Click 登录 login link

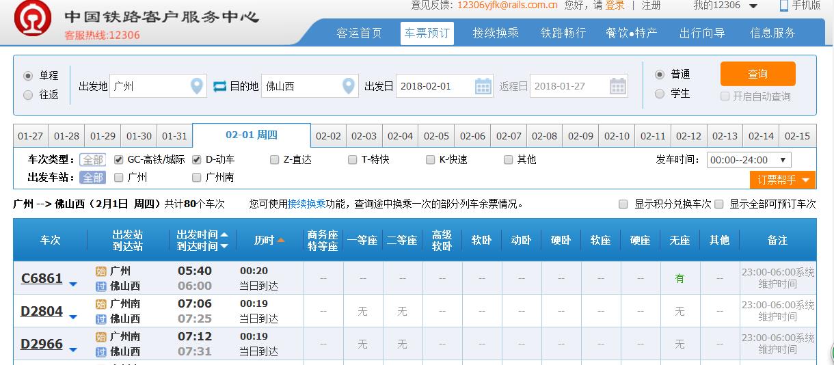point(615,5)
